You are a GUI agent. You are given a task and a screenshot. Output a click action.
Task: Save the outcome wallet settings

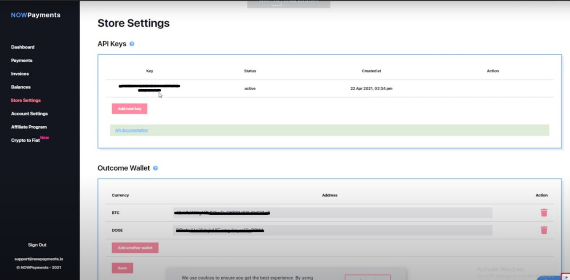click(x=122, y=268)
